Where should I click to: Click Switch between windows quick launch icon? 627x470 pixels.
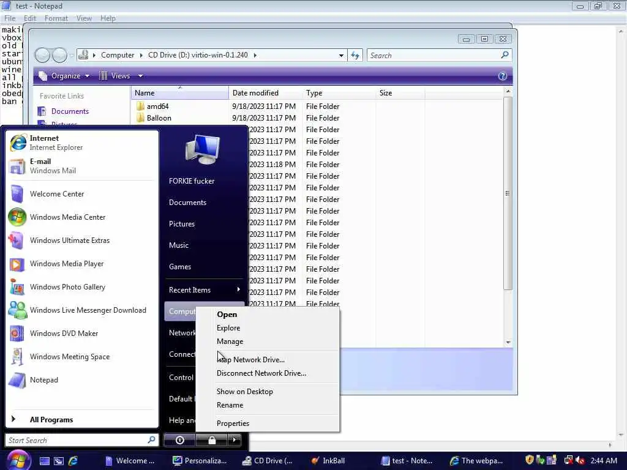coord(59,461)
